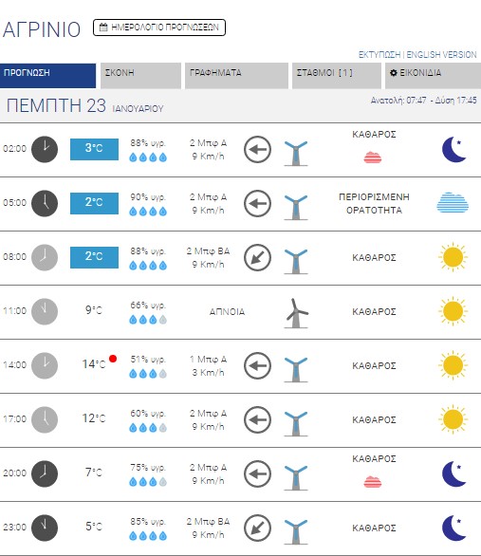Click the humidity droplets at 05:00

[x=148, y=212]
